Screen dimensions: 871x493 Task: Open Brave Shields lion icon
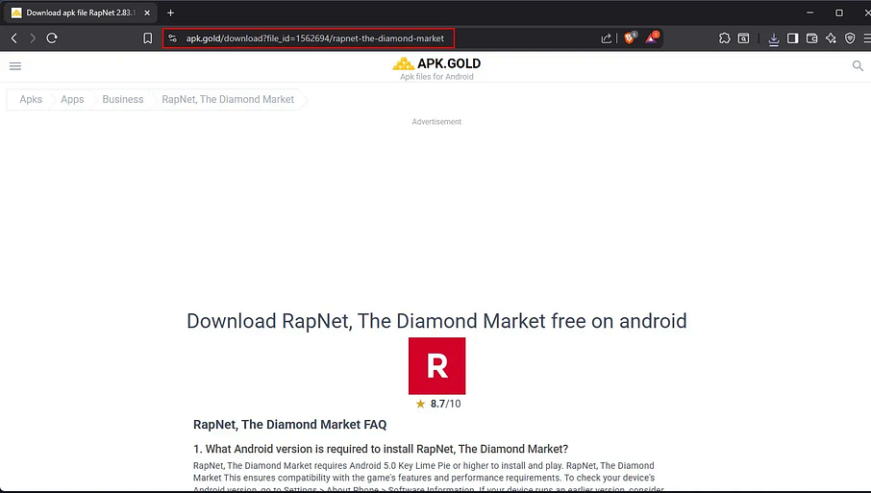[630, 37]
